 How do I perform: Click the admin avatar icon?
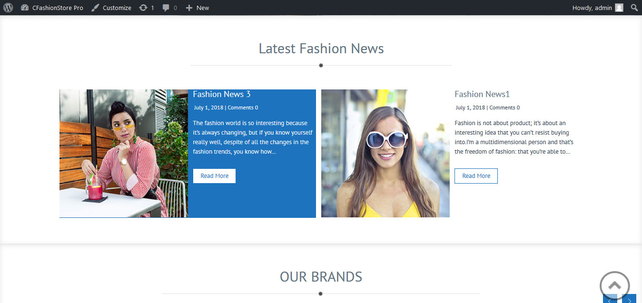619,8
